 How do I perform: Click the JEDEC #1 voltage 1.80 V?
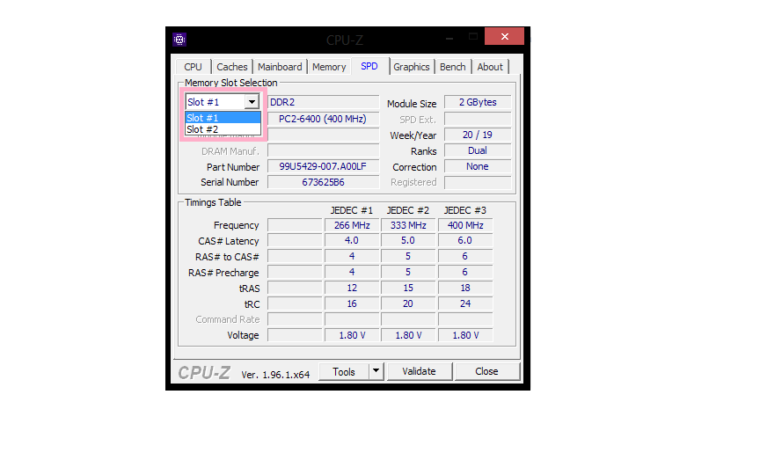pos(352,335)
